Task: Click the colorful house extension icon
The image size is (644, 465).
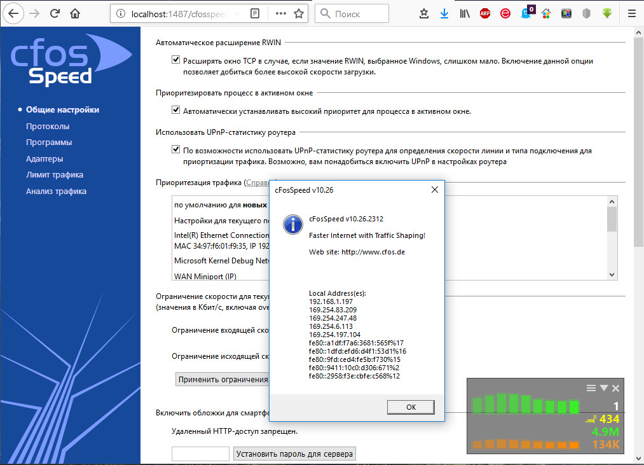Action: pos(546,13)
